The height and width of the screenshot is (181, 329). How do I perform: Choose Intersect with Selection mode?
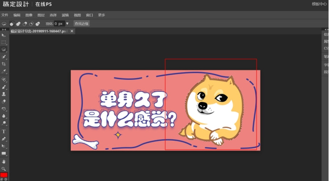[x=31, y=24]
